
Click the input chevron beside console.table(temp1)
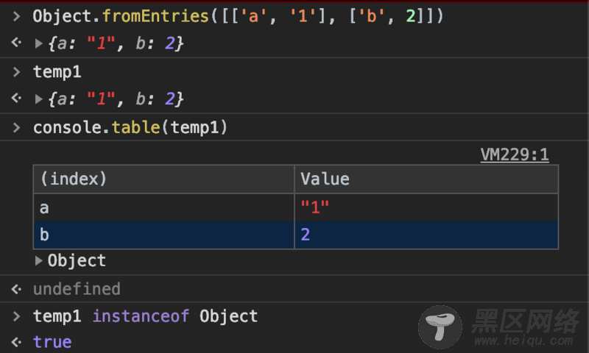(x=16, y=127)
